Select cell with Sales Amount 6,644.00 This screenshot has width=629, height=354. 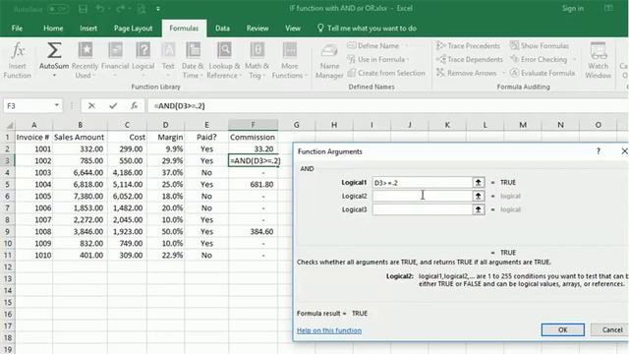point(80,173)
